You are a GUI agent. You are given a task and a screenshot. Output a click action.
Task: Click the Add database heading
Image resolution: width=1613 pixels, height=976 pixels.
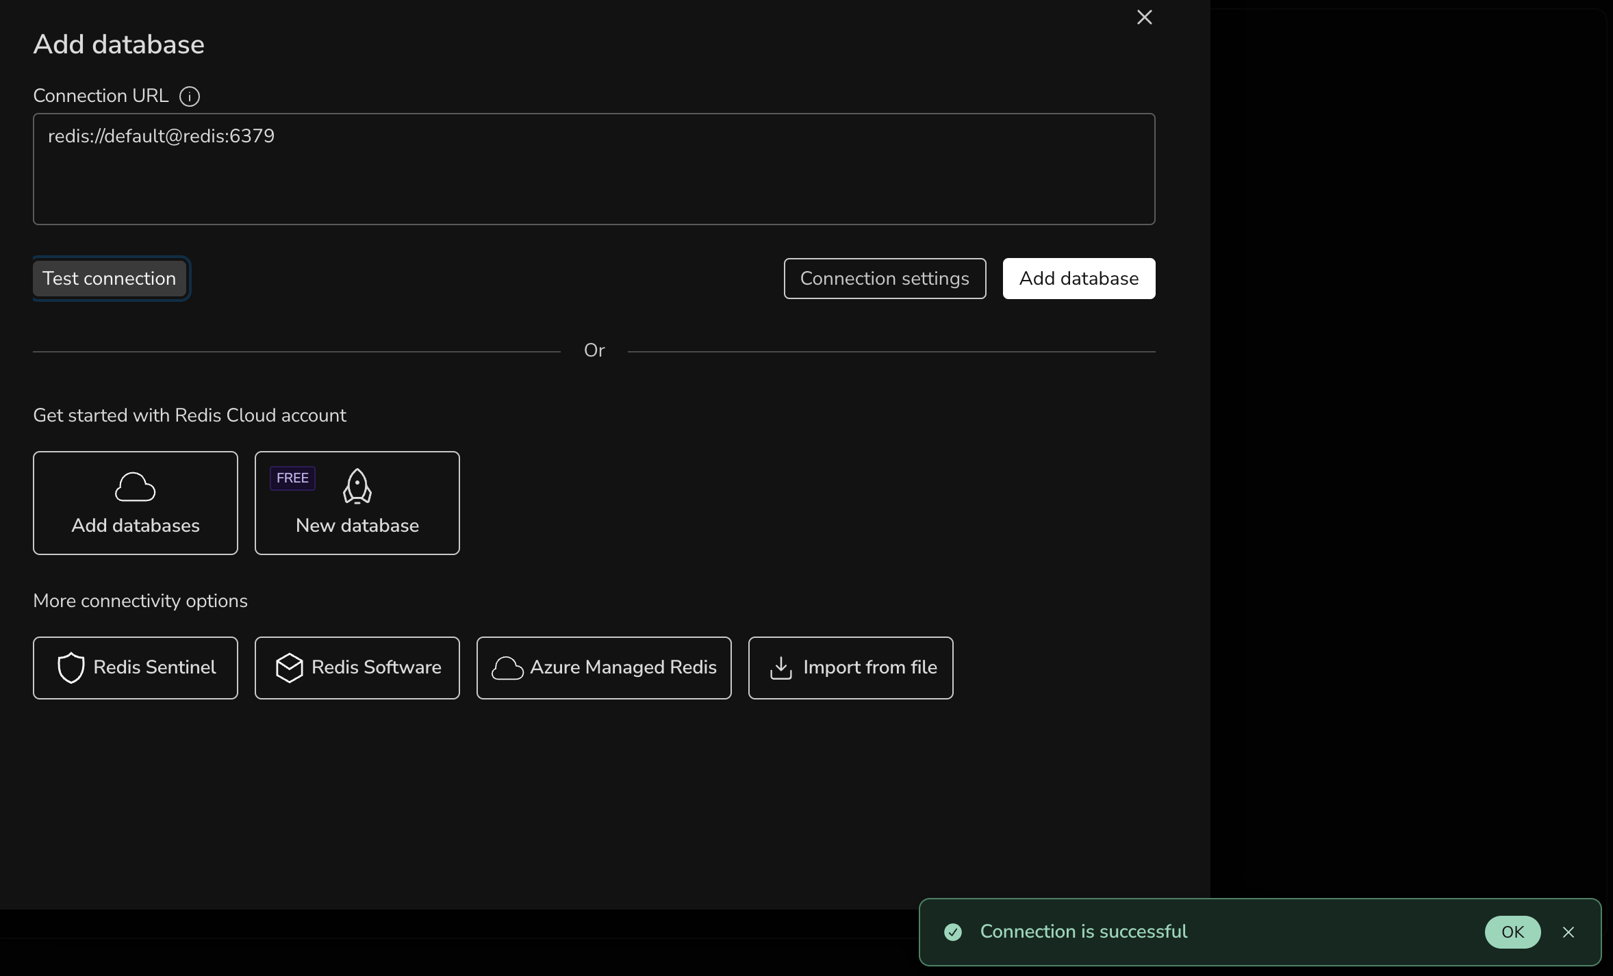coord(119,44)
